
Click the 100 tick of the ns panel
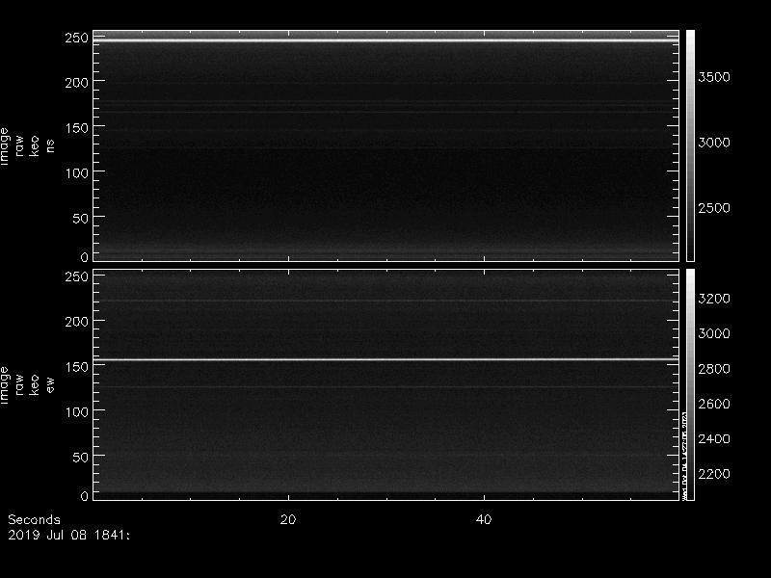tap(76, 172)
